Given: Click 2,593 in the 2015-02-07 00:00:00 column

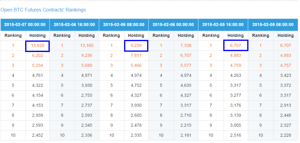Looking at the screenshot, I should (x=38, y=125).
